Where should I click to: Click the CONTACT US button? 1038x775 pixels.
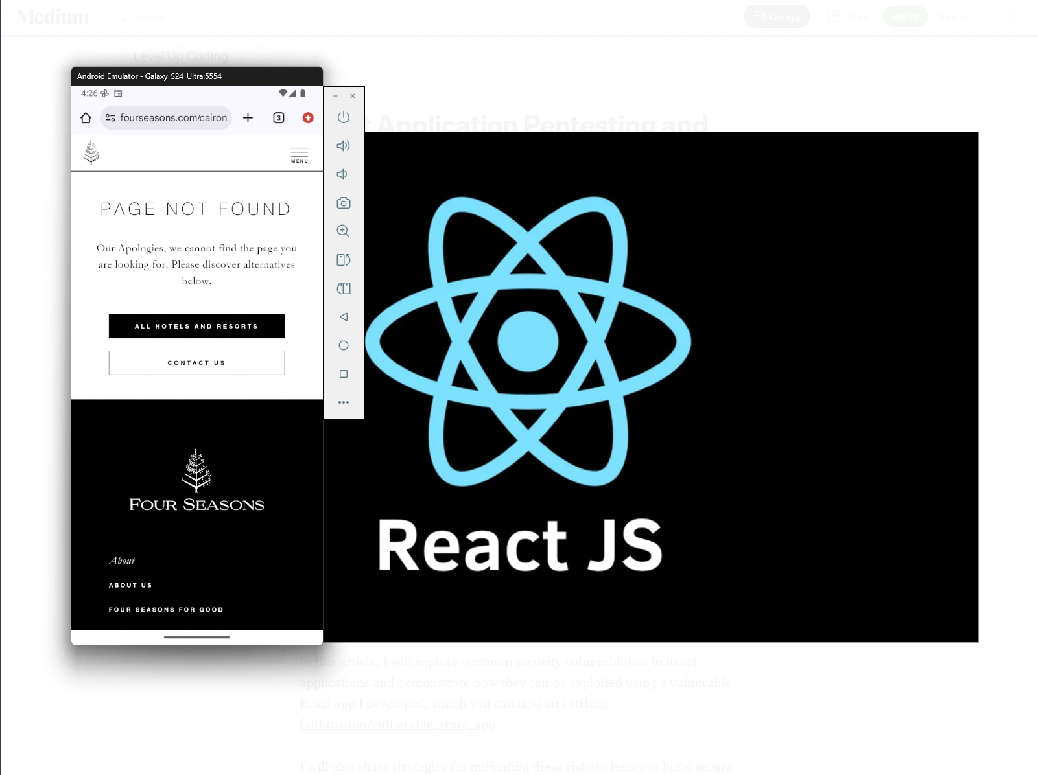pos(196,362)
